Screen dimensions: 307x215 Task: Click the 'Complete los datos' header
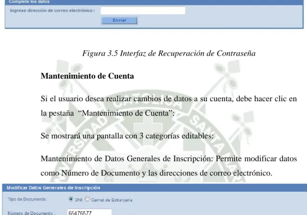point(29,2)
